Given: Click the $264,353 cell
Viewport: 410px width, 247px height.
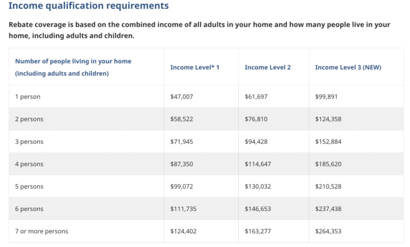Looking at the screenshot, I should [328, 231].
